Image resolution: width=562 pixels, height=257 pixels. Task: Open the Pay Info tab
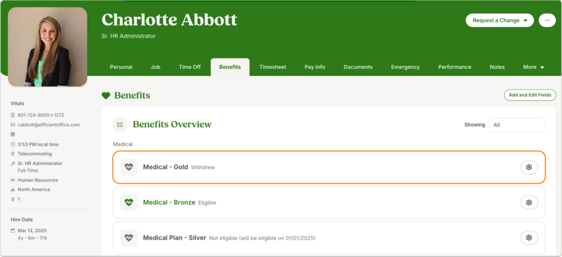(x=315, y=67)
